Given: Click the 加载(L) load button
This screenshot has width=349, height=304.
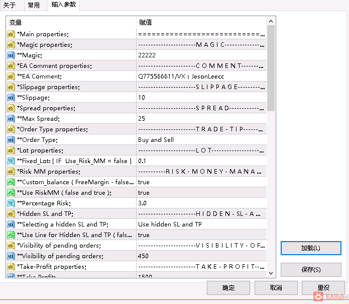Looking at the screenshot, I should (x=311, y=248).
